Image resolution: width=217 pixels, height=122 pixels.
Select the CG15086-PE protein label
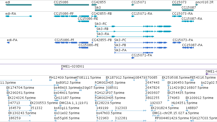point(88,45)
